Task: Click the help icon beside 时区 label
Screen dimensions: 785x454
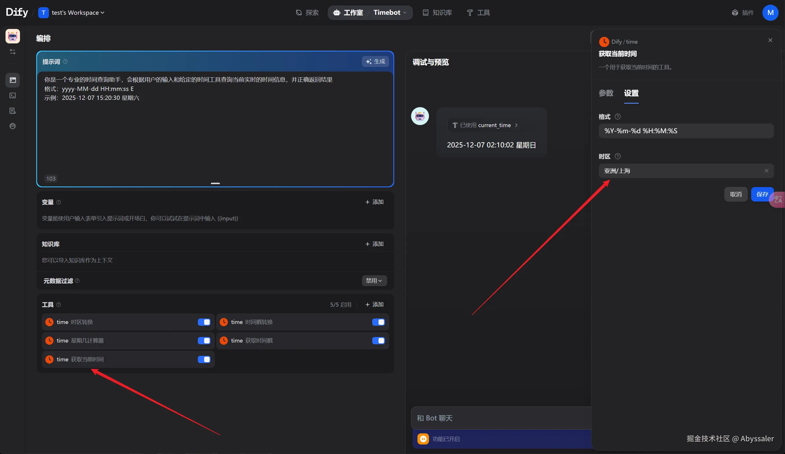Action: 617,156
